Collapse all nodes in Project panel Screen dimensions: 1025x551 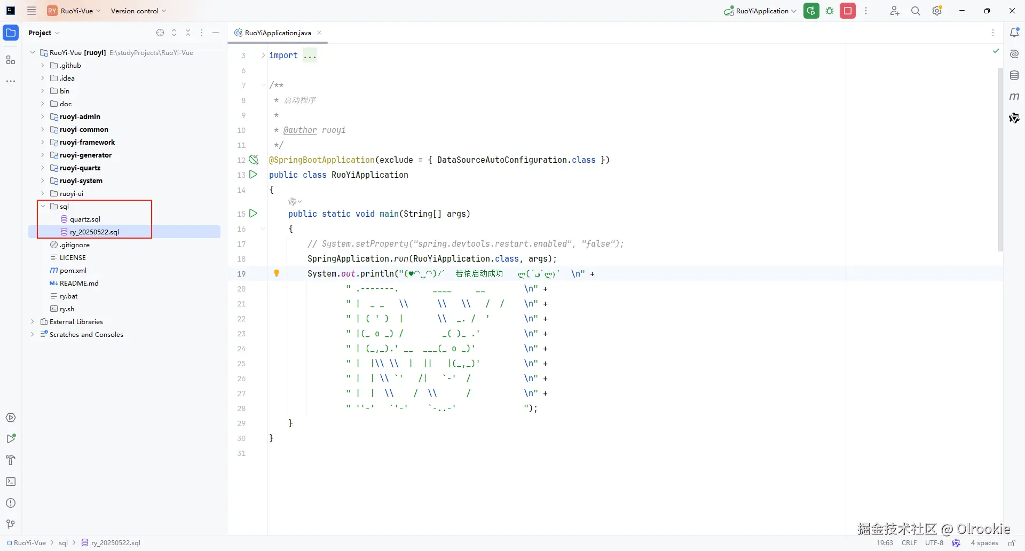[188, 33]
